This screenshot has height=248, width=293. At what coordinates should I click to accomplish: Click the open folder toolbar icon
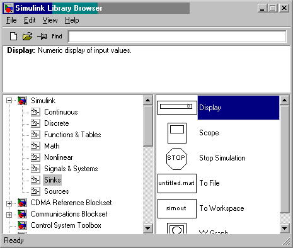coord(27,37)
